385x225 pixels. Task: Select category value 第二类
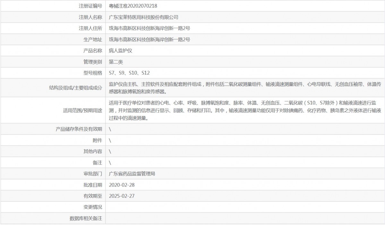(x=116, y=62)
